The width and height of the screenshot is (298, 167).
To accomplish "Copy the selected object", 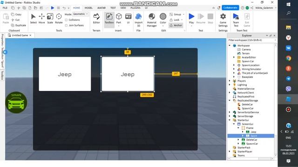I will (x=16, y=14).
